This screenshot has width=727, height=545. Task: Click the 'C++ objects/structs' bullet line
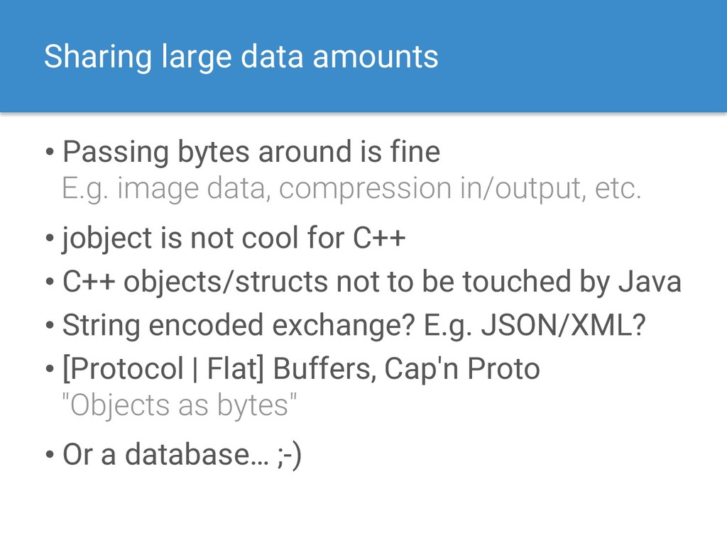click(x=372, y=282)
